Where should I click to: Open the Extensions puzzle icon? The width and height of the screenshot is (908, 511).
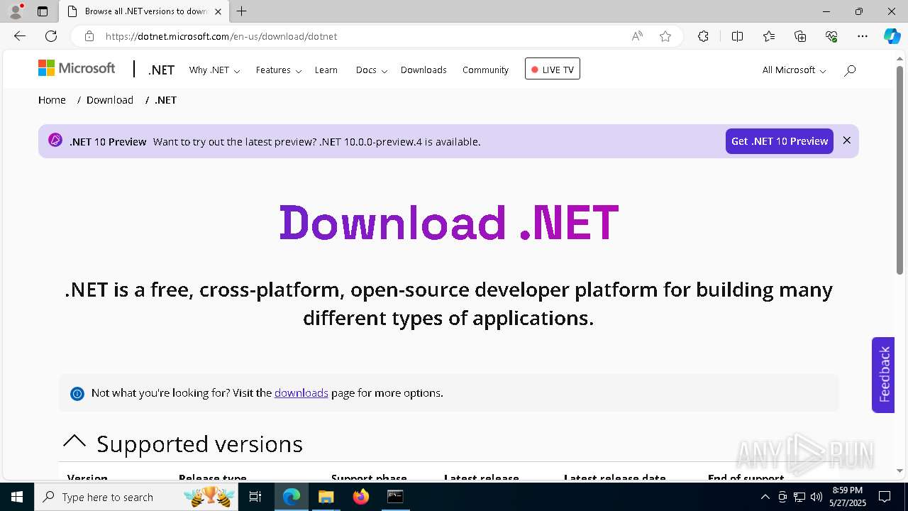[703, 36]
